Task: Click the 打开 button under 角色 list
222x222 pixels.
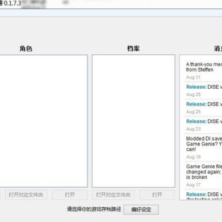Action: tap(70, 195)
